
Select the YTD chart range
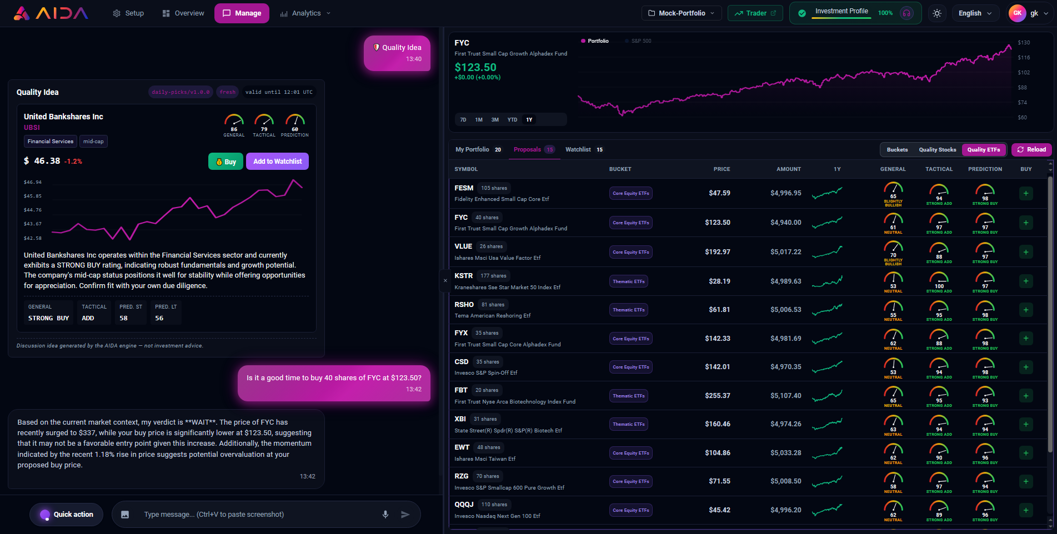click(x=512, y=120)
